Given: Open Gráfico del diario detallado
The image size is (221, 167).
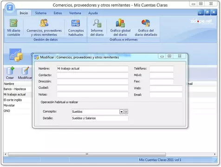Looking at the screenshot, I should [146, 23].
